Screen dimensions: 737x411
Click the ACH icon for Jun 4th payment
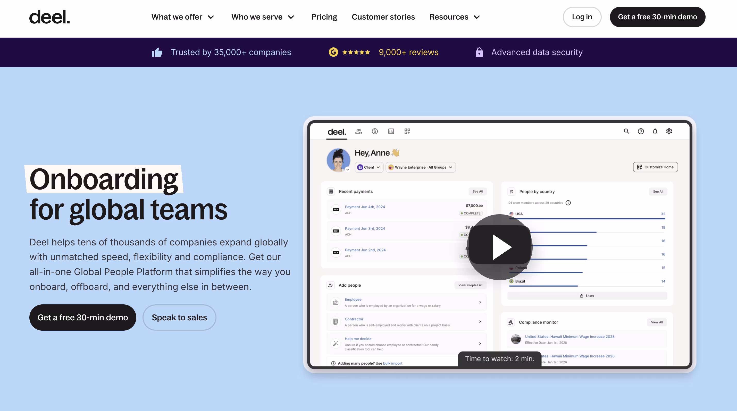336,209
